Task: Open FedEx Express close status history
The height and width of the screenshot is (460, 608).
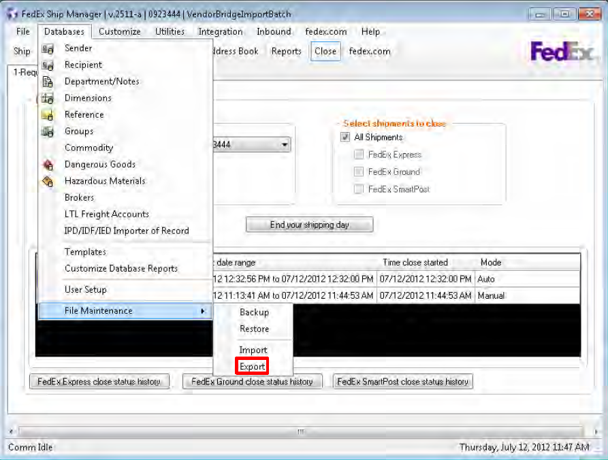Action: 99,382
